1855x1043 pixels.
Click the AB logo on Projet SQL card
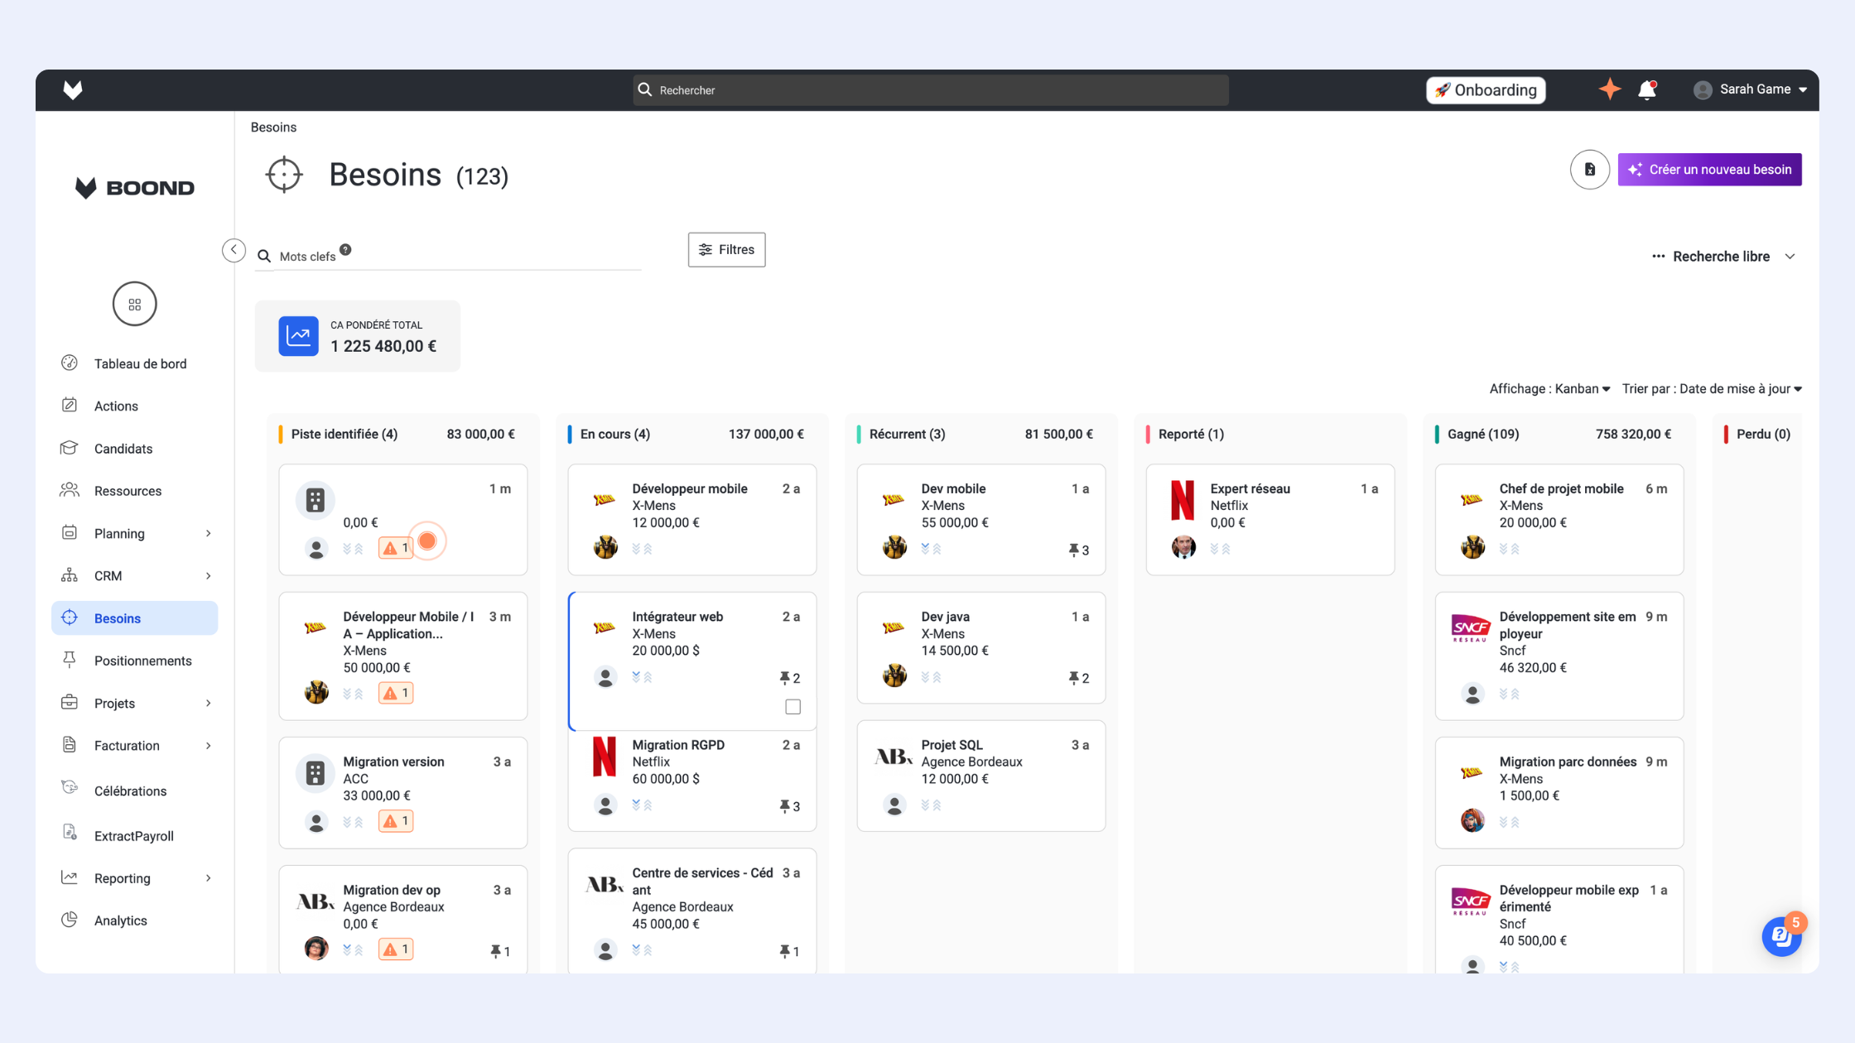tap(894, 756)
